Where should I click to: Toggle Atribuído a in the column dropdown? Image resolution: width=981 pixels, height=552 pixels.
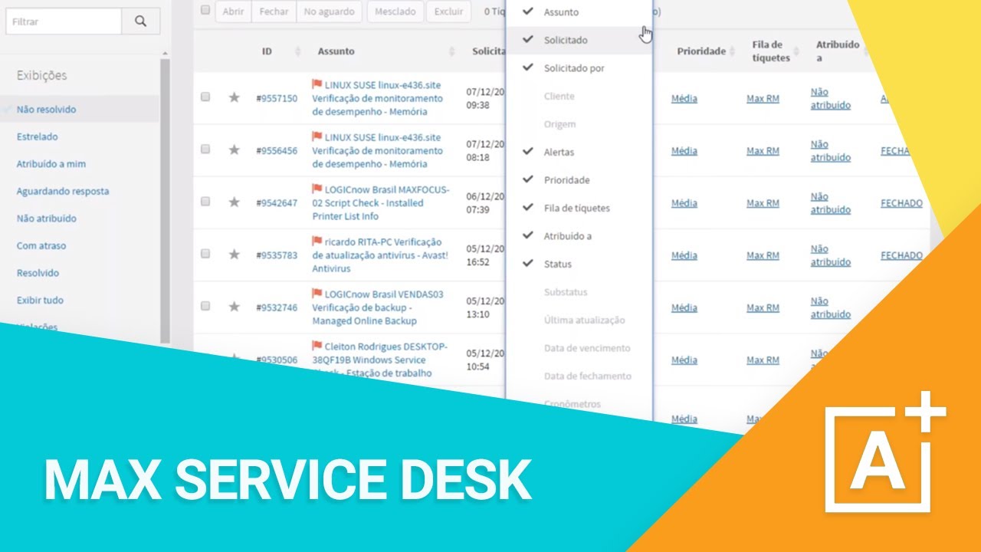pos(579,236)
